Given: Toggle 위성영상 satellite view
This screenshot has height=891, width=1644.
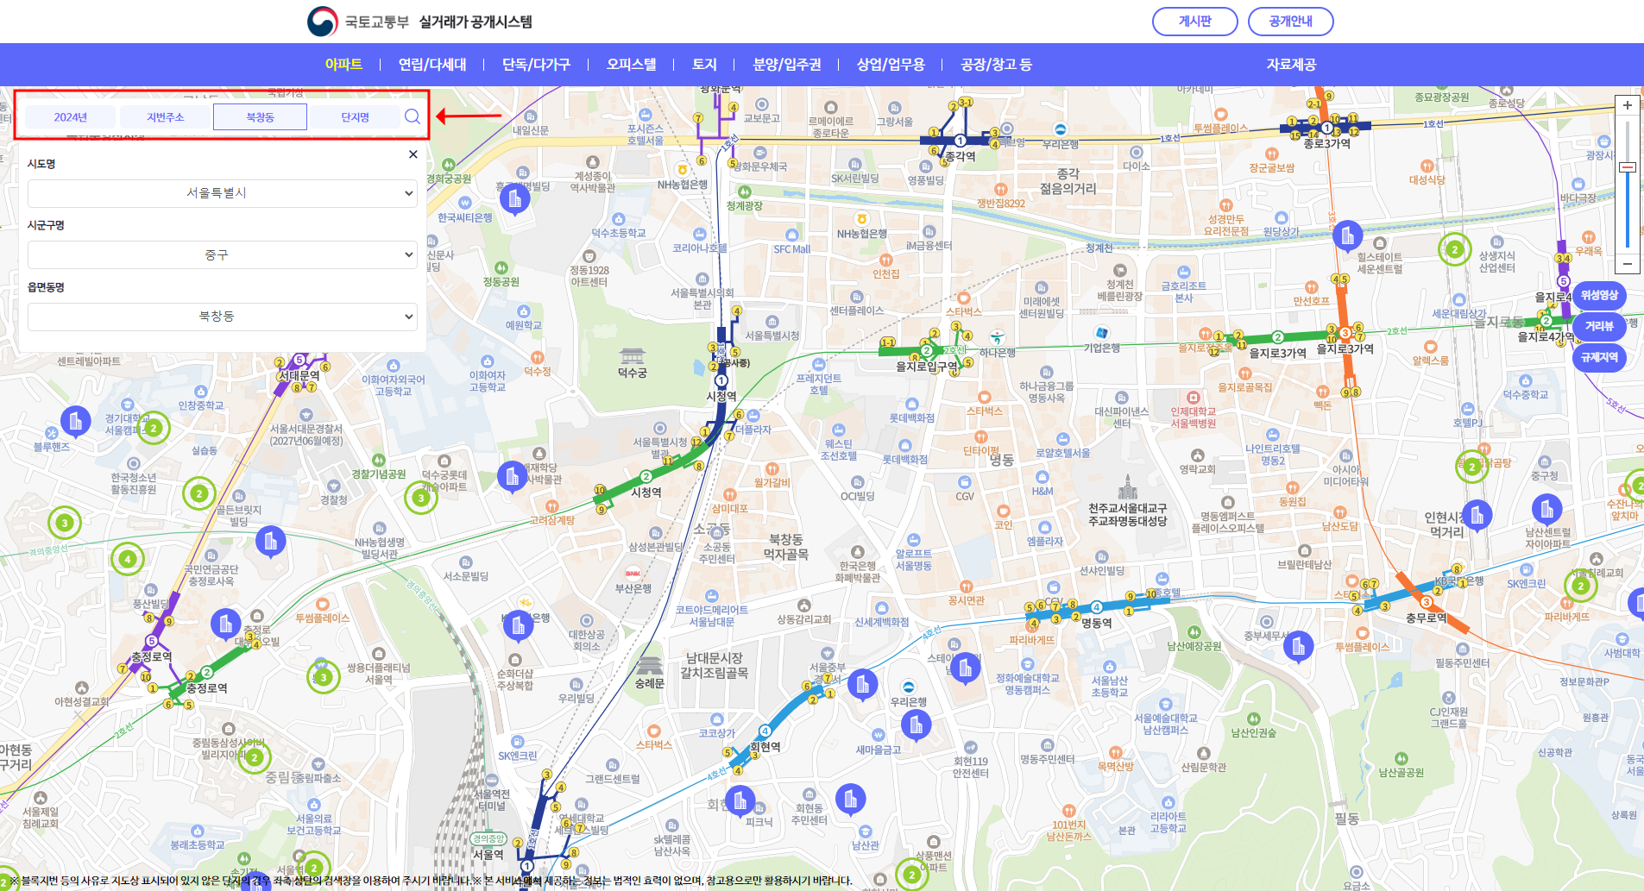Looking at the screenshot, I should [1599, 296].
